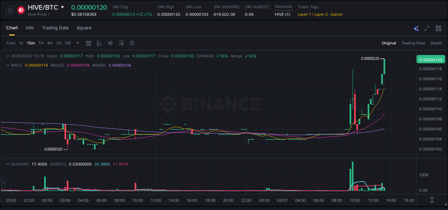Open the chart settings gear icon
Image resolution: width=448 pixels, height=210 pixels.
(132, 43)
